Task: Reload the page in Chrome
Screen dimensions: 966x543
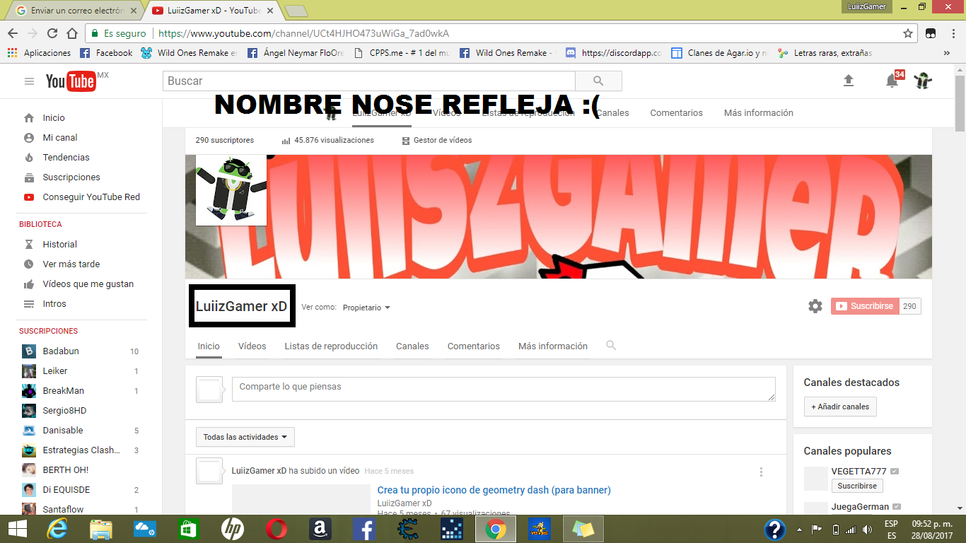Action: (x=52, y=33)
